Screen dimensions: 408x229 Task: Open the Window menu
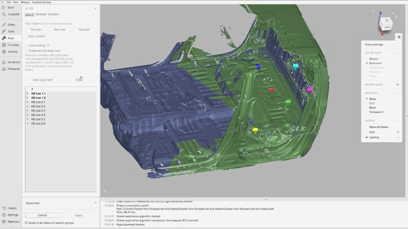tap(25, 2)
